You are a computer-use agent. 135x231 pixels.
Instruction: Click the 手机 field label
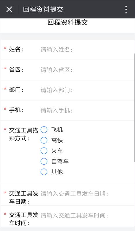[16, 110]
